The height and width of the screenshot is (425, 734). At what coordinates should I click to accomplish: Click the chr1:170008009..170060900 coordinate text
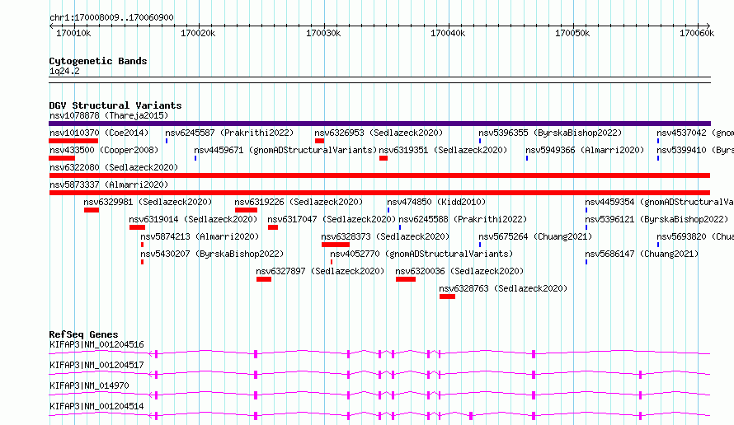[x=111, y=17]
